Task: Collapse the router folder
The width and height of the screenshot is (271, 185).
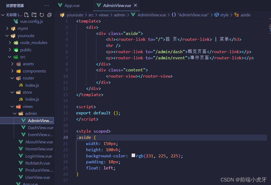Action: (12, 78)
